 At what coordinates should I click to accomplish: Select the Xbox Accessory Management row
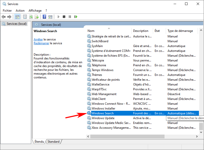click(x=143, y=128)
